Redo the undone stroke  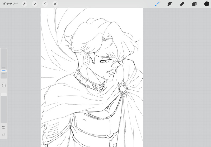tap(4, 135)
